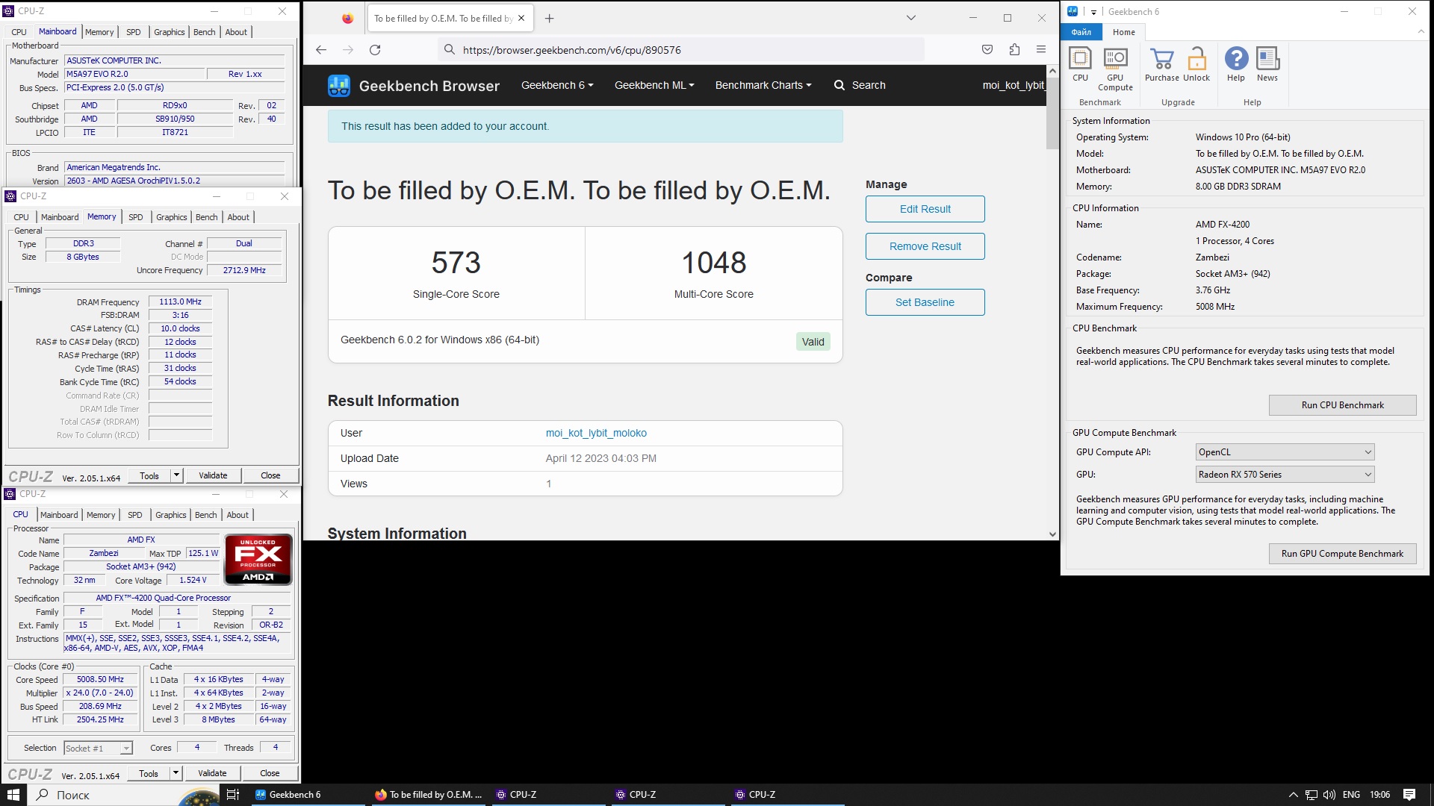The image size is (1434, 806).
Task: Click the Geekbench 6 taskbar button
Action: [307, 795]
